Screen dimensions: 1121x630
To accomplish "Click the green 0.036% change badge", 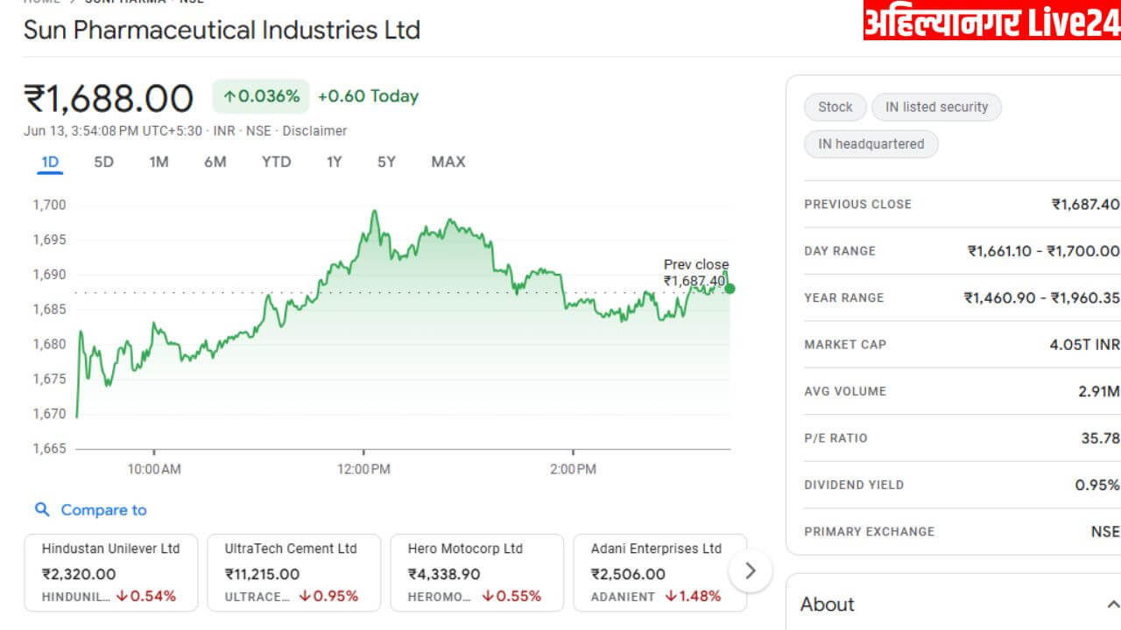I will coord(261,96).
